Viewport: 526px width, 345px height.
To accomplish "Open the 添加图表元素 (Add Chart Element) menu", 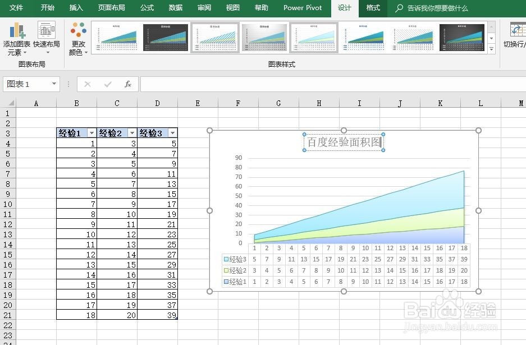I will click(x=16, y=38).
